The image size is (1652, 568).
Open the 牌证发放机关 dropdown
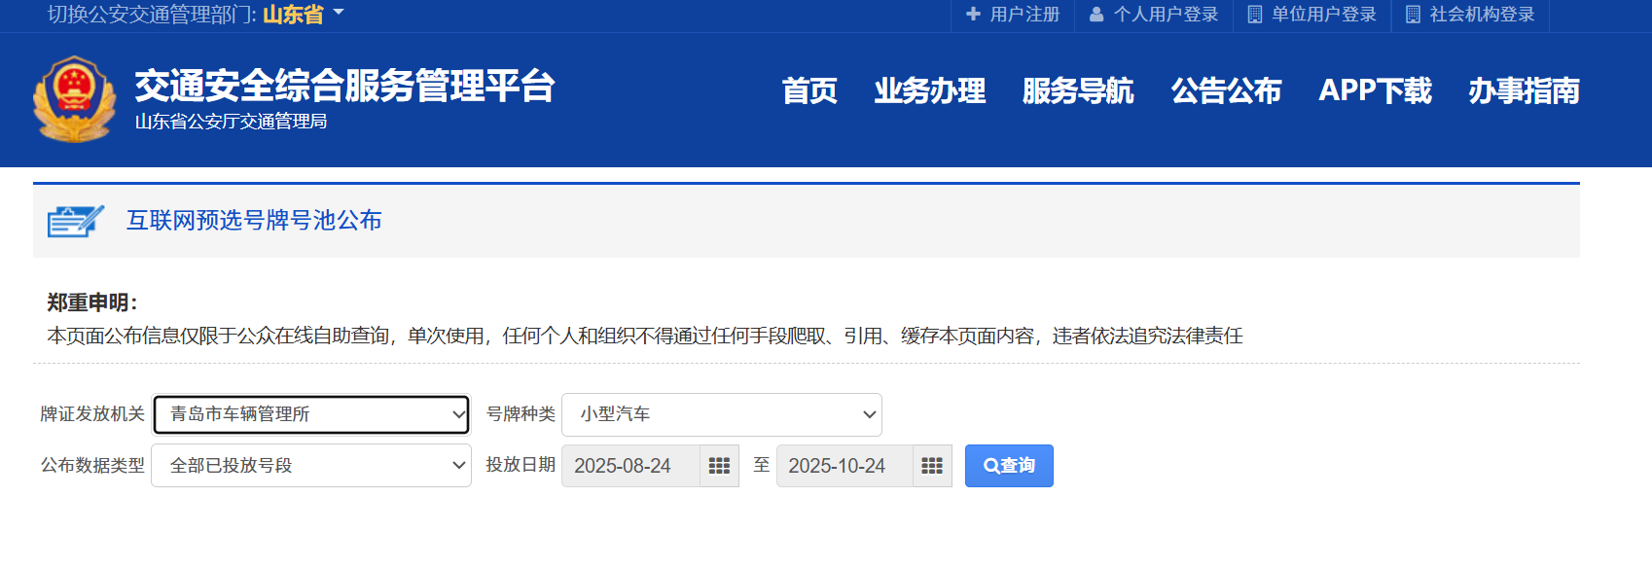coord(311,414)
